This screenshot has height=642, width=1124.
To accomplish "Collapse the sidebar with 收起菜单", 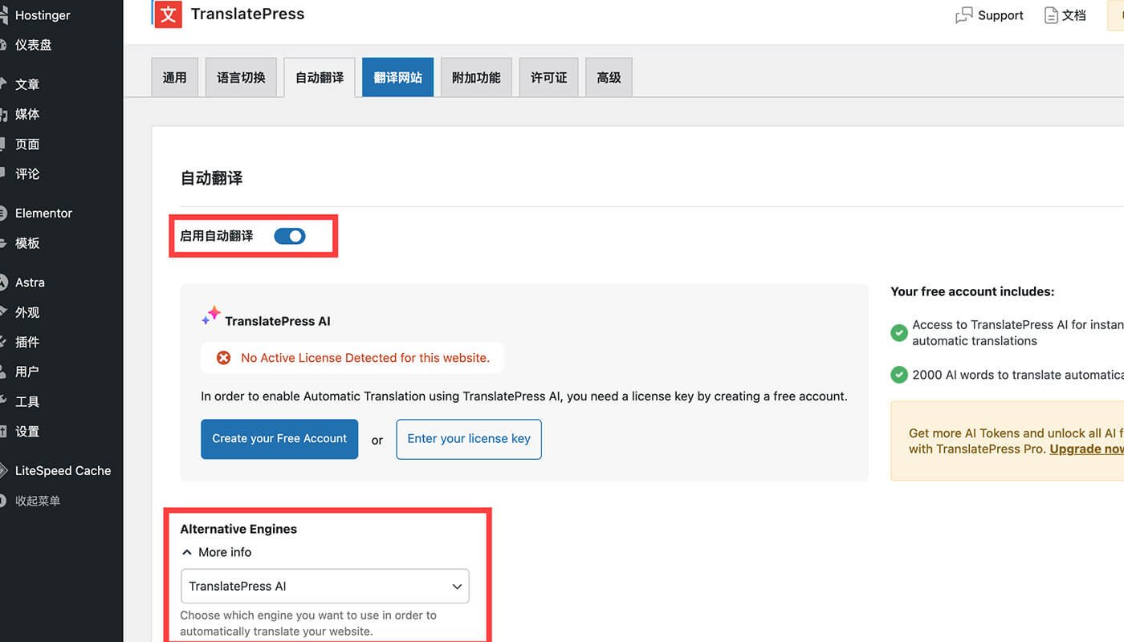I will coord(37,501).
